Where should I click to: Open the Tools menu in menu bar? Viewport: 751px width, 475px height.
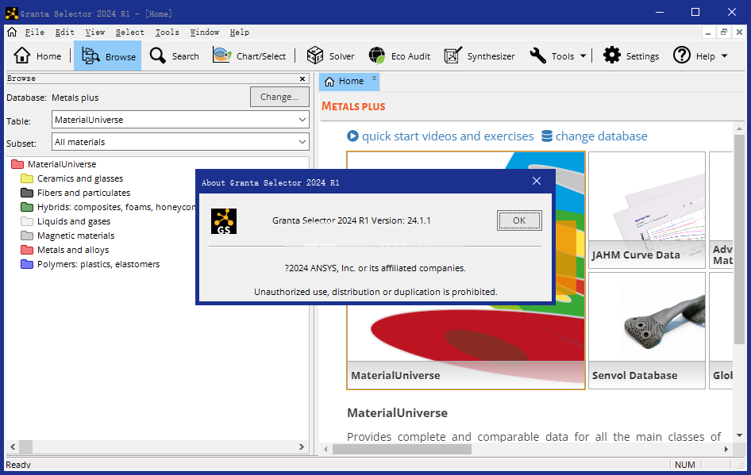[168, 32]
